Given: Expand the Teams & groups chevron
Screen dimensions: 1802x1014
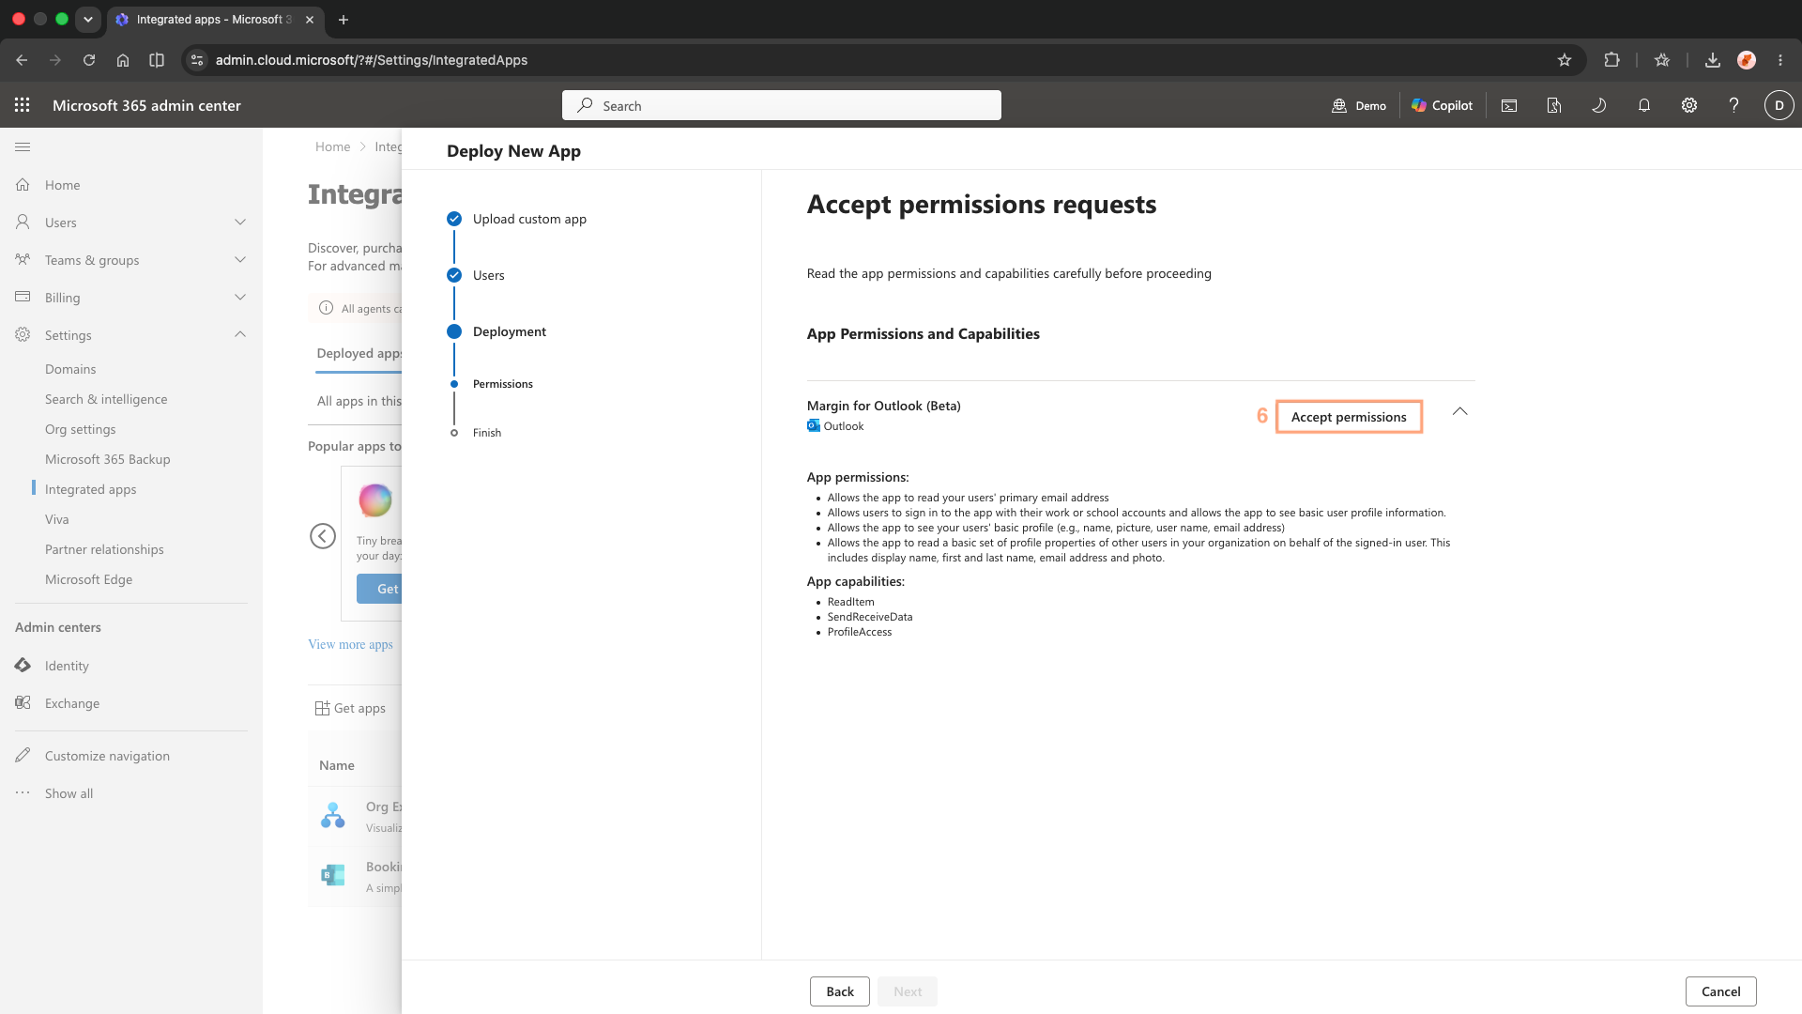Looking at the screenshot, I should click(x=240, y=260).
